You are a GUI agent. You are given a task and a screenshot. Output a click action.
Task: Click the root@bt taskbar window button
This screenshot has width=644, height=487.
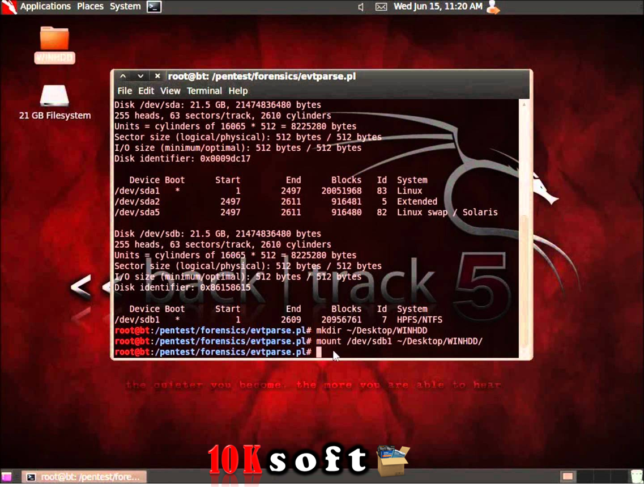coord(84,477)
